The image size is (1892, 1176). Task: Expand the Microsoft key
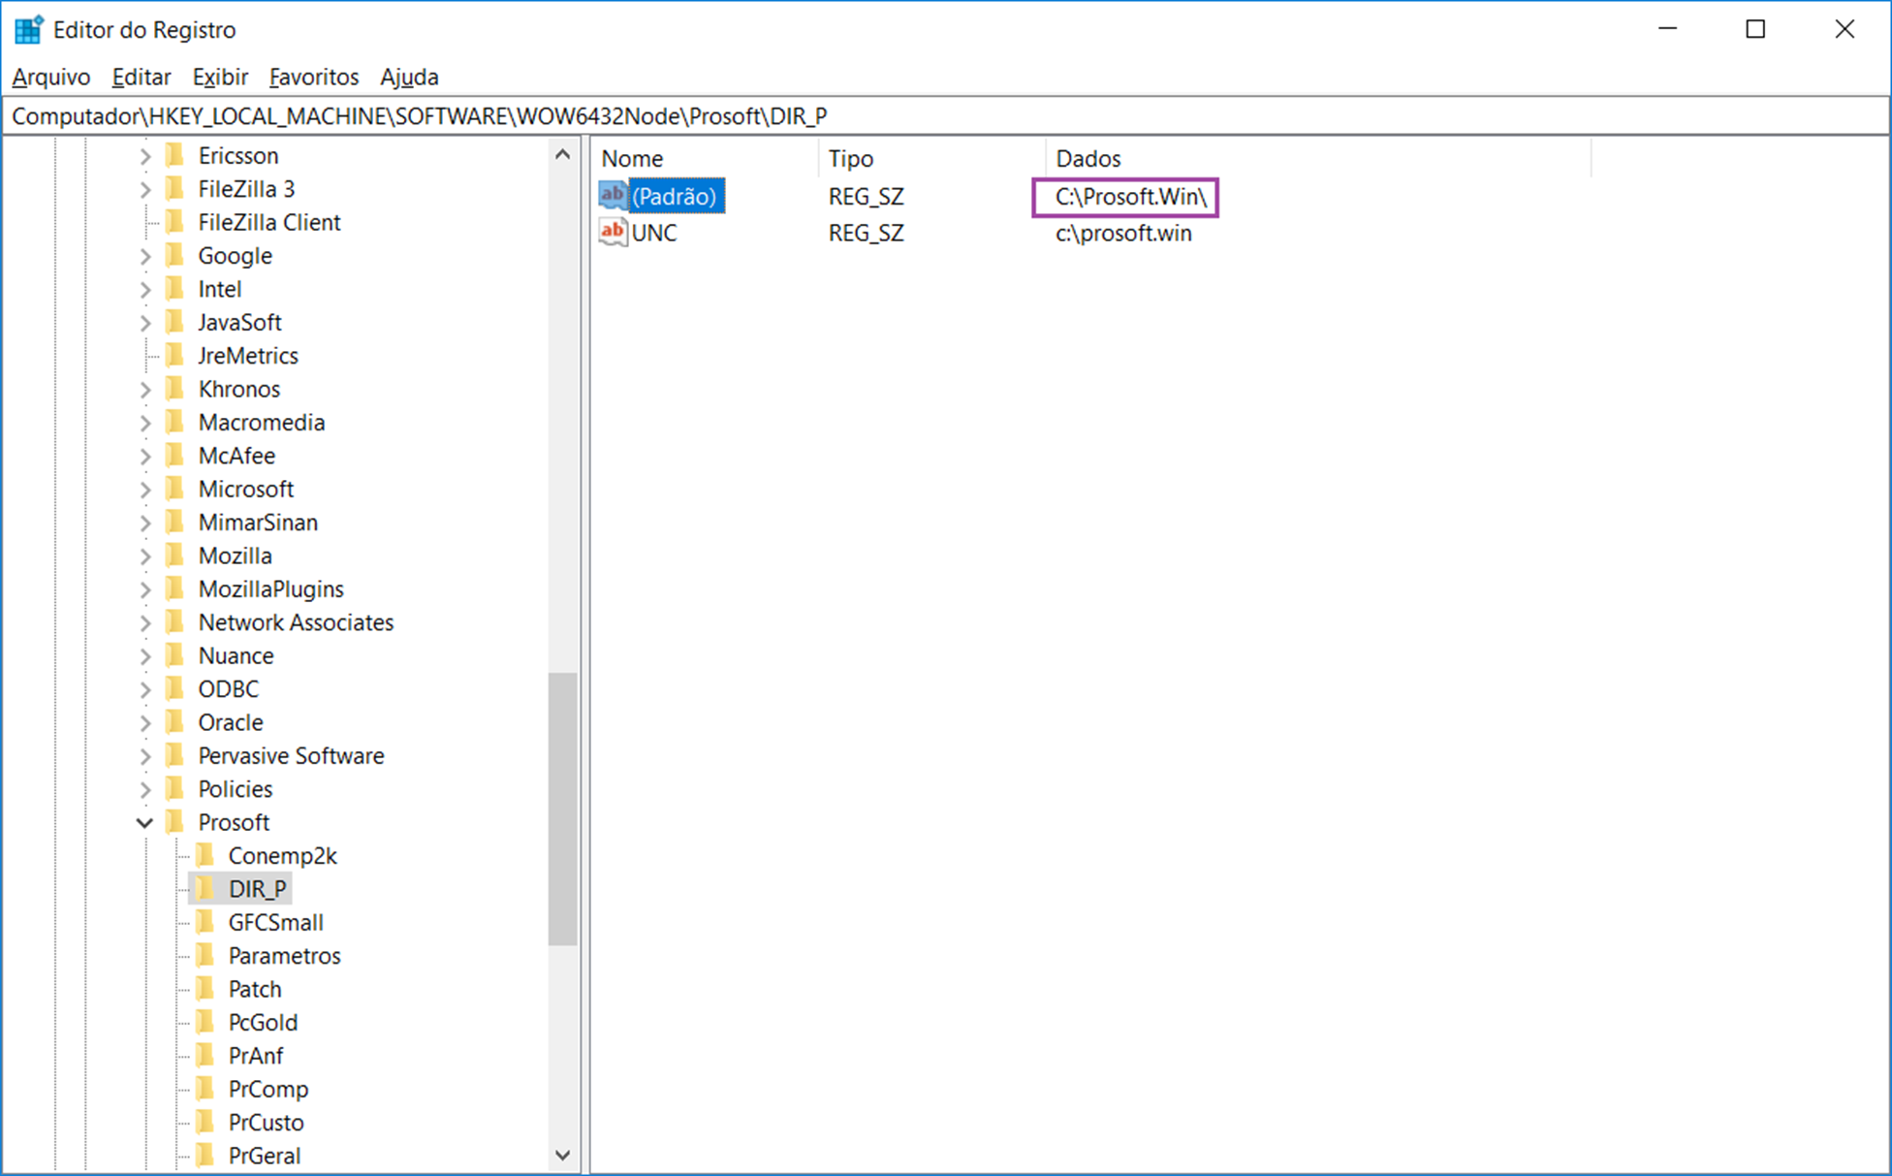click(145, 490)
